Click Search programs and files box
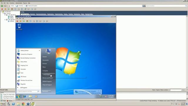 (28, 91)
